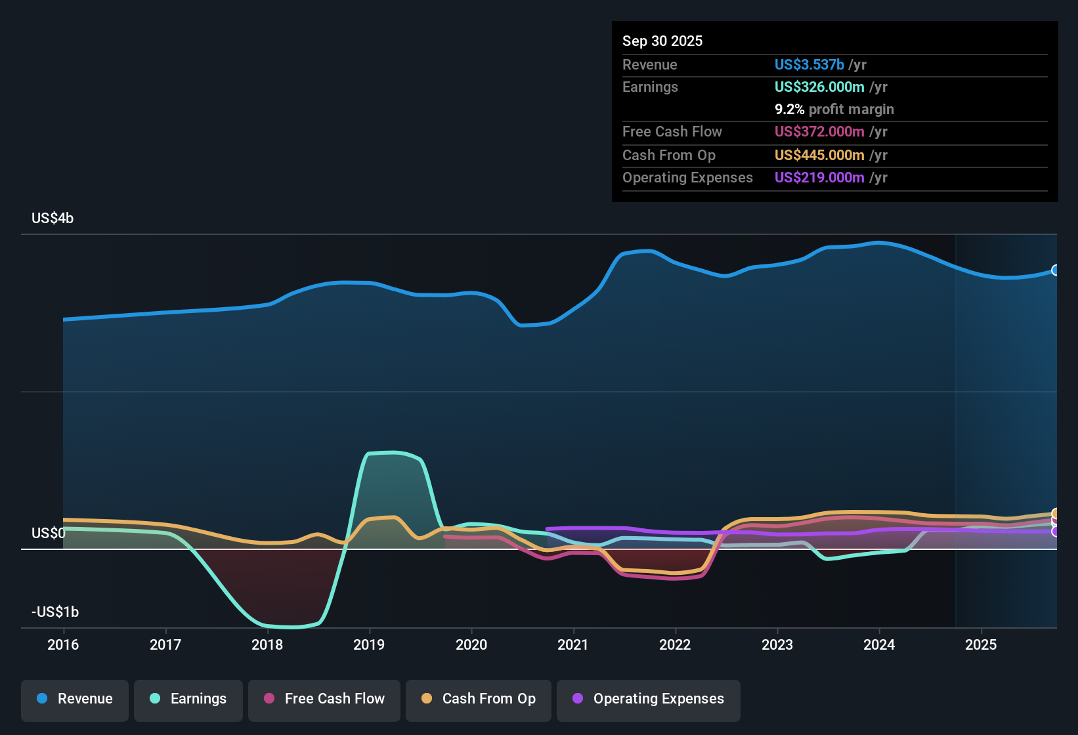Click the pink Free Cash Flow dot icon
Image resolution: width=1078 pixels, height=735 pixels.
pyautogui.click(x=269, y=699)
